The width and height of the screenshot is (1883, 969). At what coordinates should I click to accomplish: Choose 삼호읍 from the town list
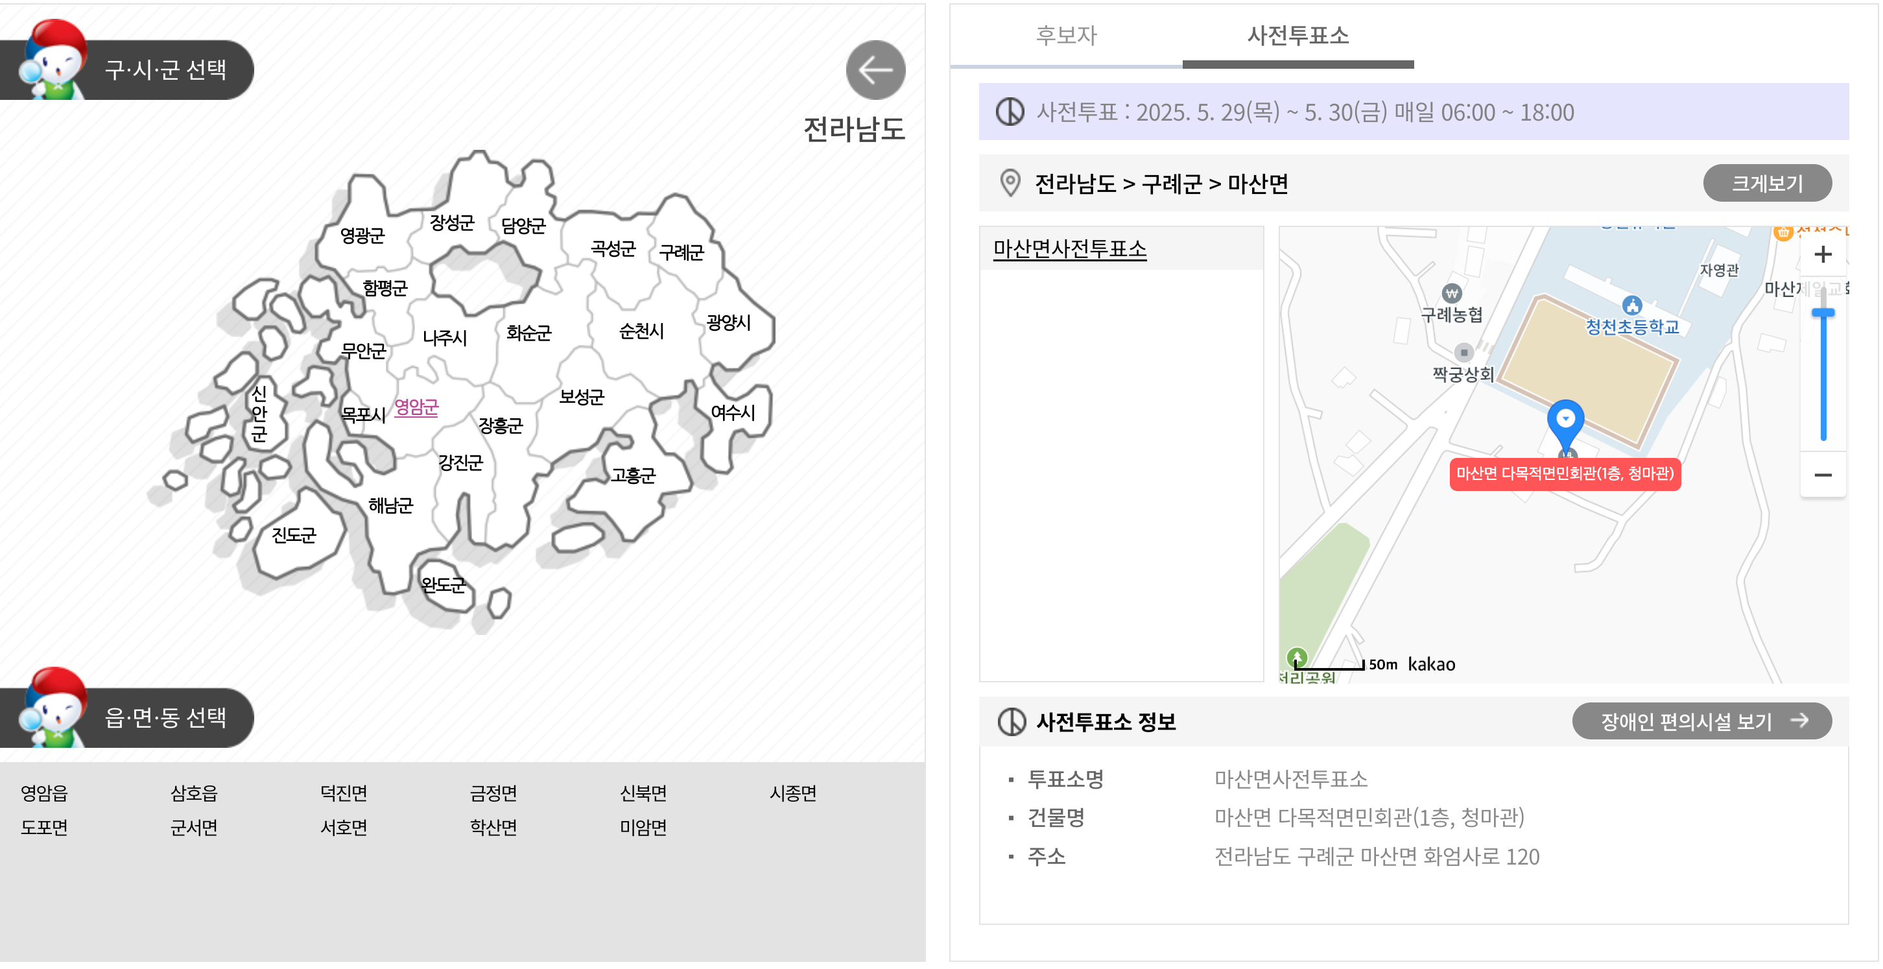pyautogui.click(x=194, y=793)
